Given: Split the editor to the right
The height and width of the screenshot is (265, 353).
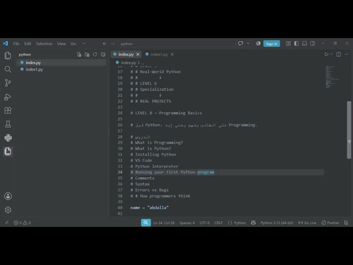Looking at the screenshot, I should point(338,54).
